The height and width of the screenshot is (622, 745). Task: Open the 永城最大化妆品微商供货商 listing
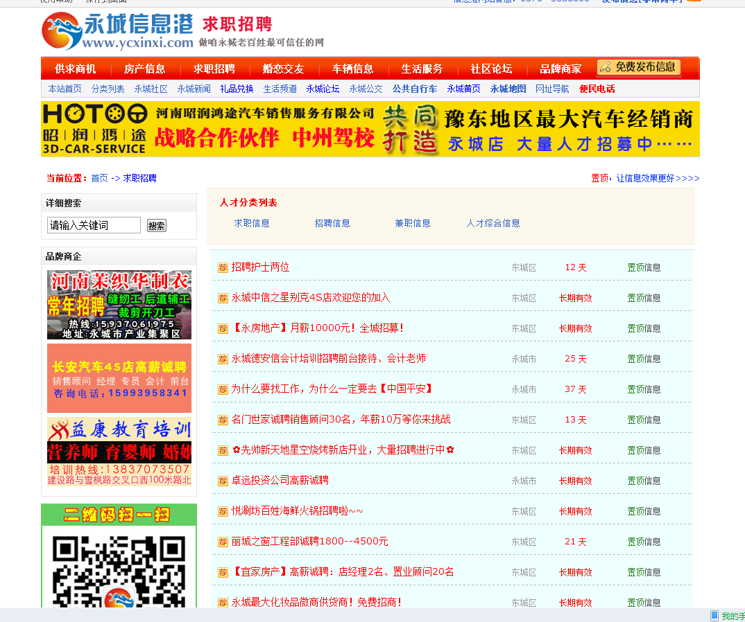(x=318, y=602)
